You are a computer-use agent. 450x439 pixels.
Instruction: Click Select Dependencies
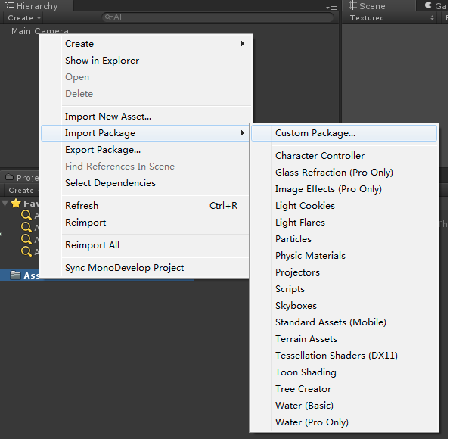tap(145, 183)
